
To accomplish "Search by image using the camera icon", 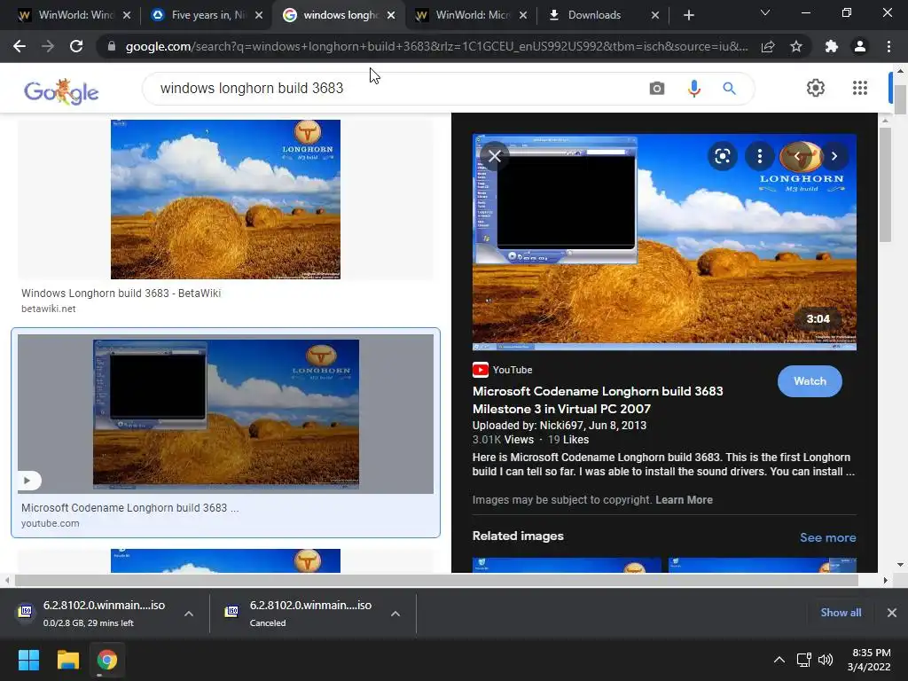I will coord(657,88).
